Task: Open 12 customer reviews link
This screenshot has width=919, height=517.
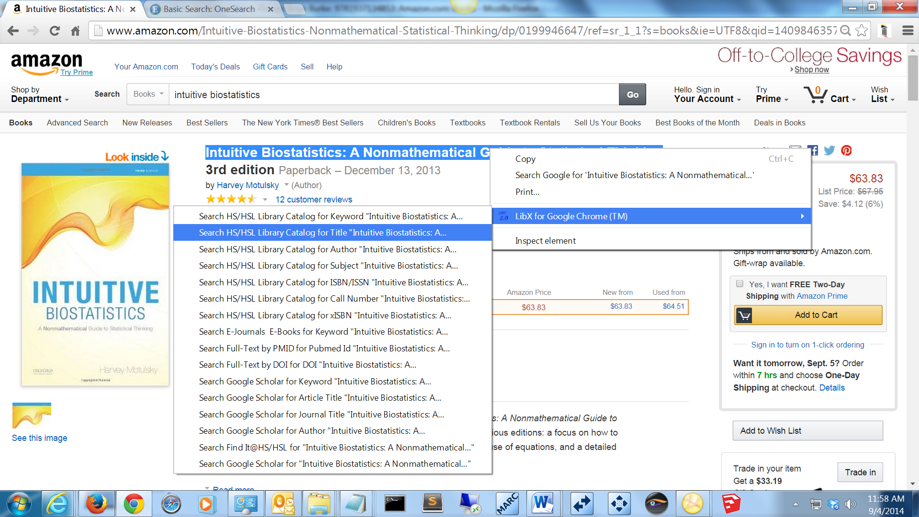Action: click(x=314, y=200)
